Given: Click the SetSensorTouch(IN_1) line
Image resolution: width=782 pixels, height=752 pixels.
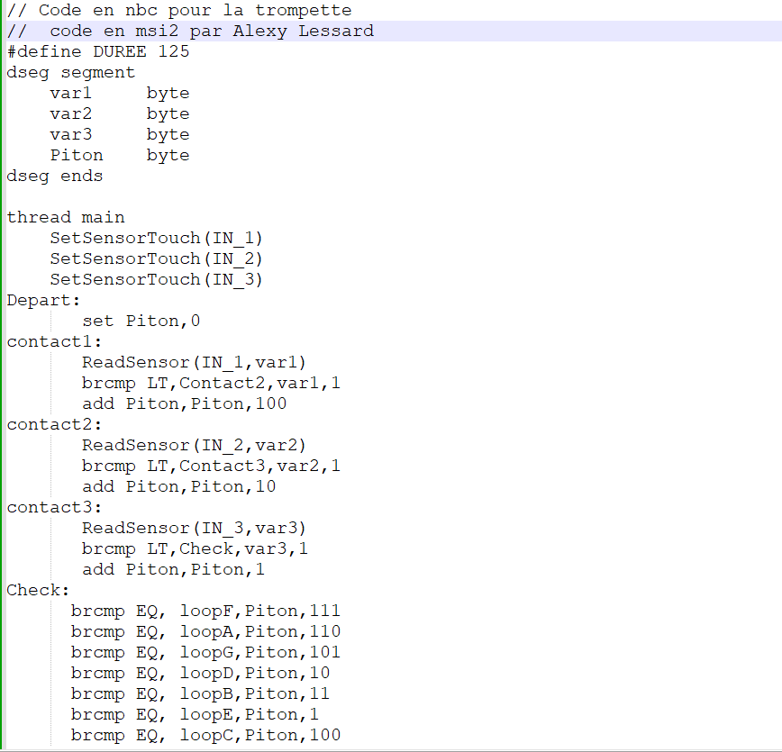Looking at the screenshot, I should 156,239.
